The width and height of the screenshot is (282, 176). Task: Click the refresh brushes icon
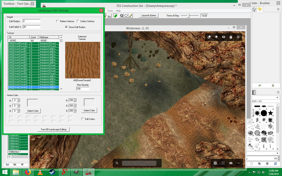275,164
